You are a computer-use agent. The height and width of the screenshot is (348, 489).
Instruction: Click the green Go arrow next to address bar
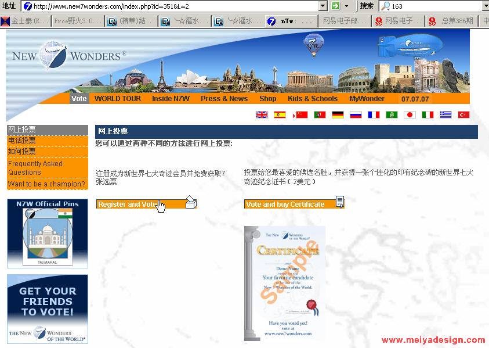pos(335,6)
